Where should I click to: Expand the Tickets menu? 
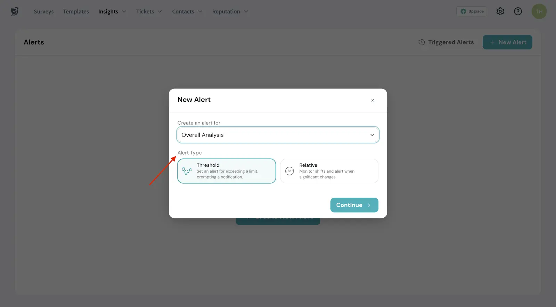(x=149, y=11)
